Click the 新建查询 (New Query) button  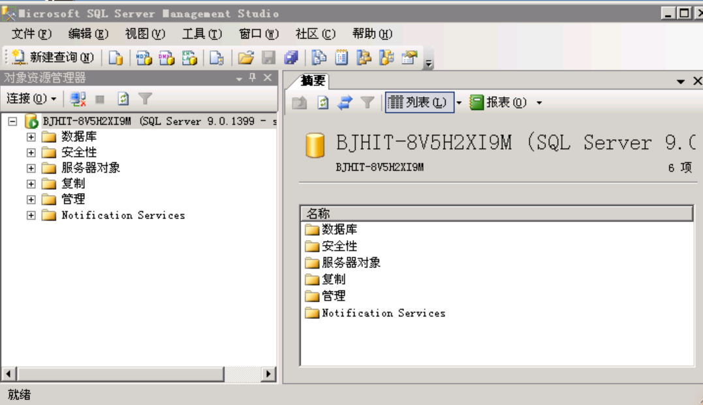pyautogui.click(x=53, y=57)
